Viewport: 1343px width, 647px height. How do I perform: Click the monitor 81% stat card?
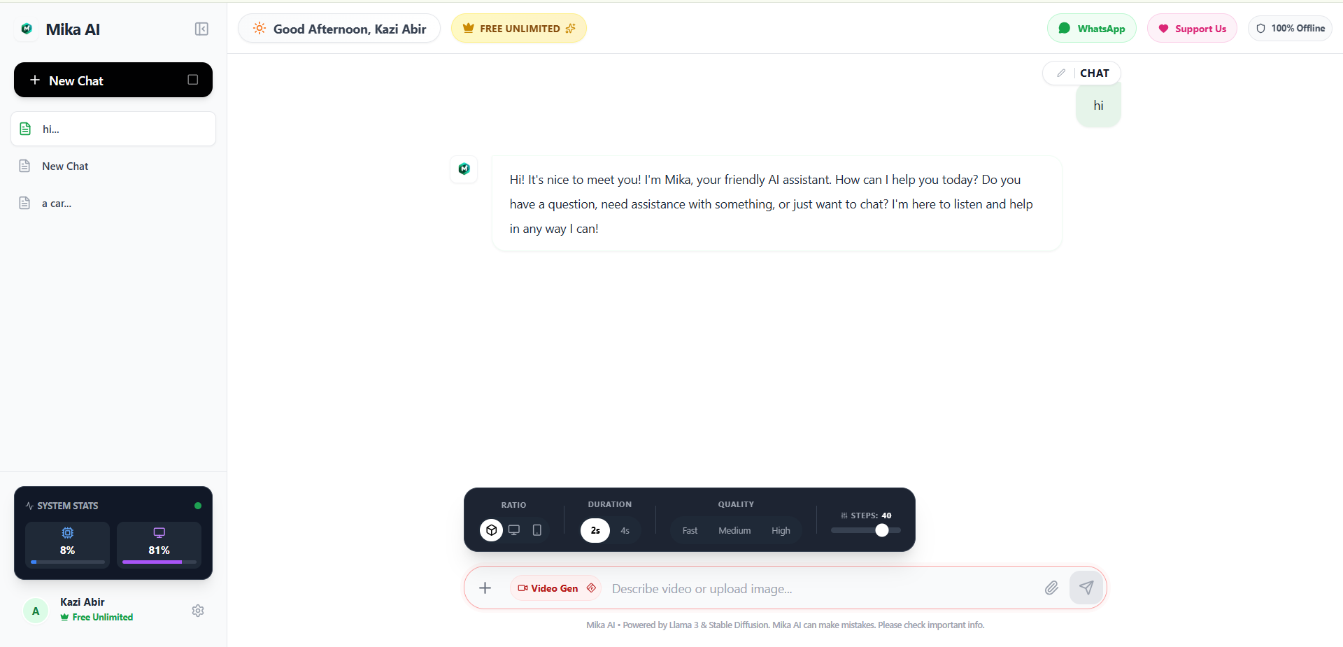pos(159,545)
